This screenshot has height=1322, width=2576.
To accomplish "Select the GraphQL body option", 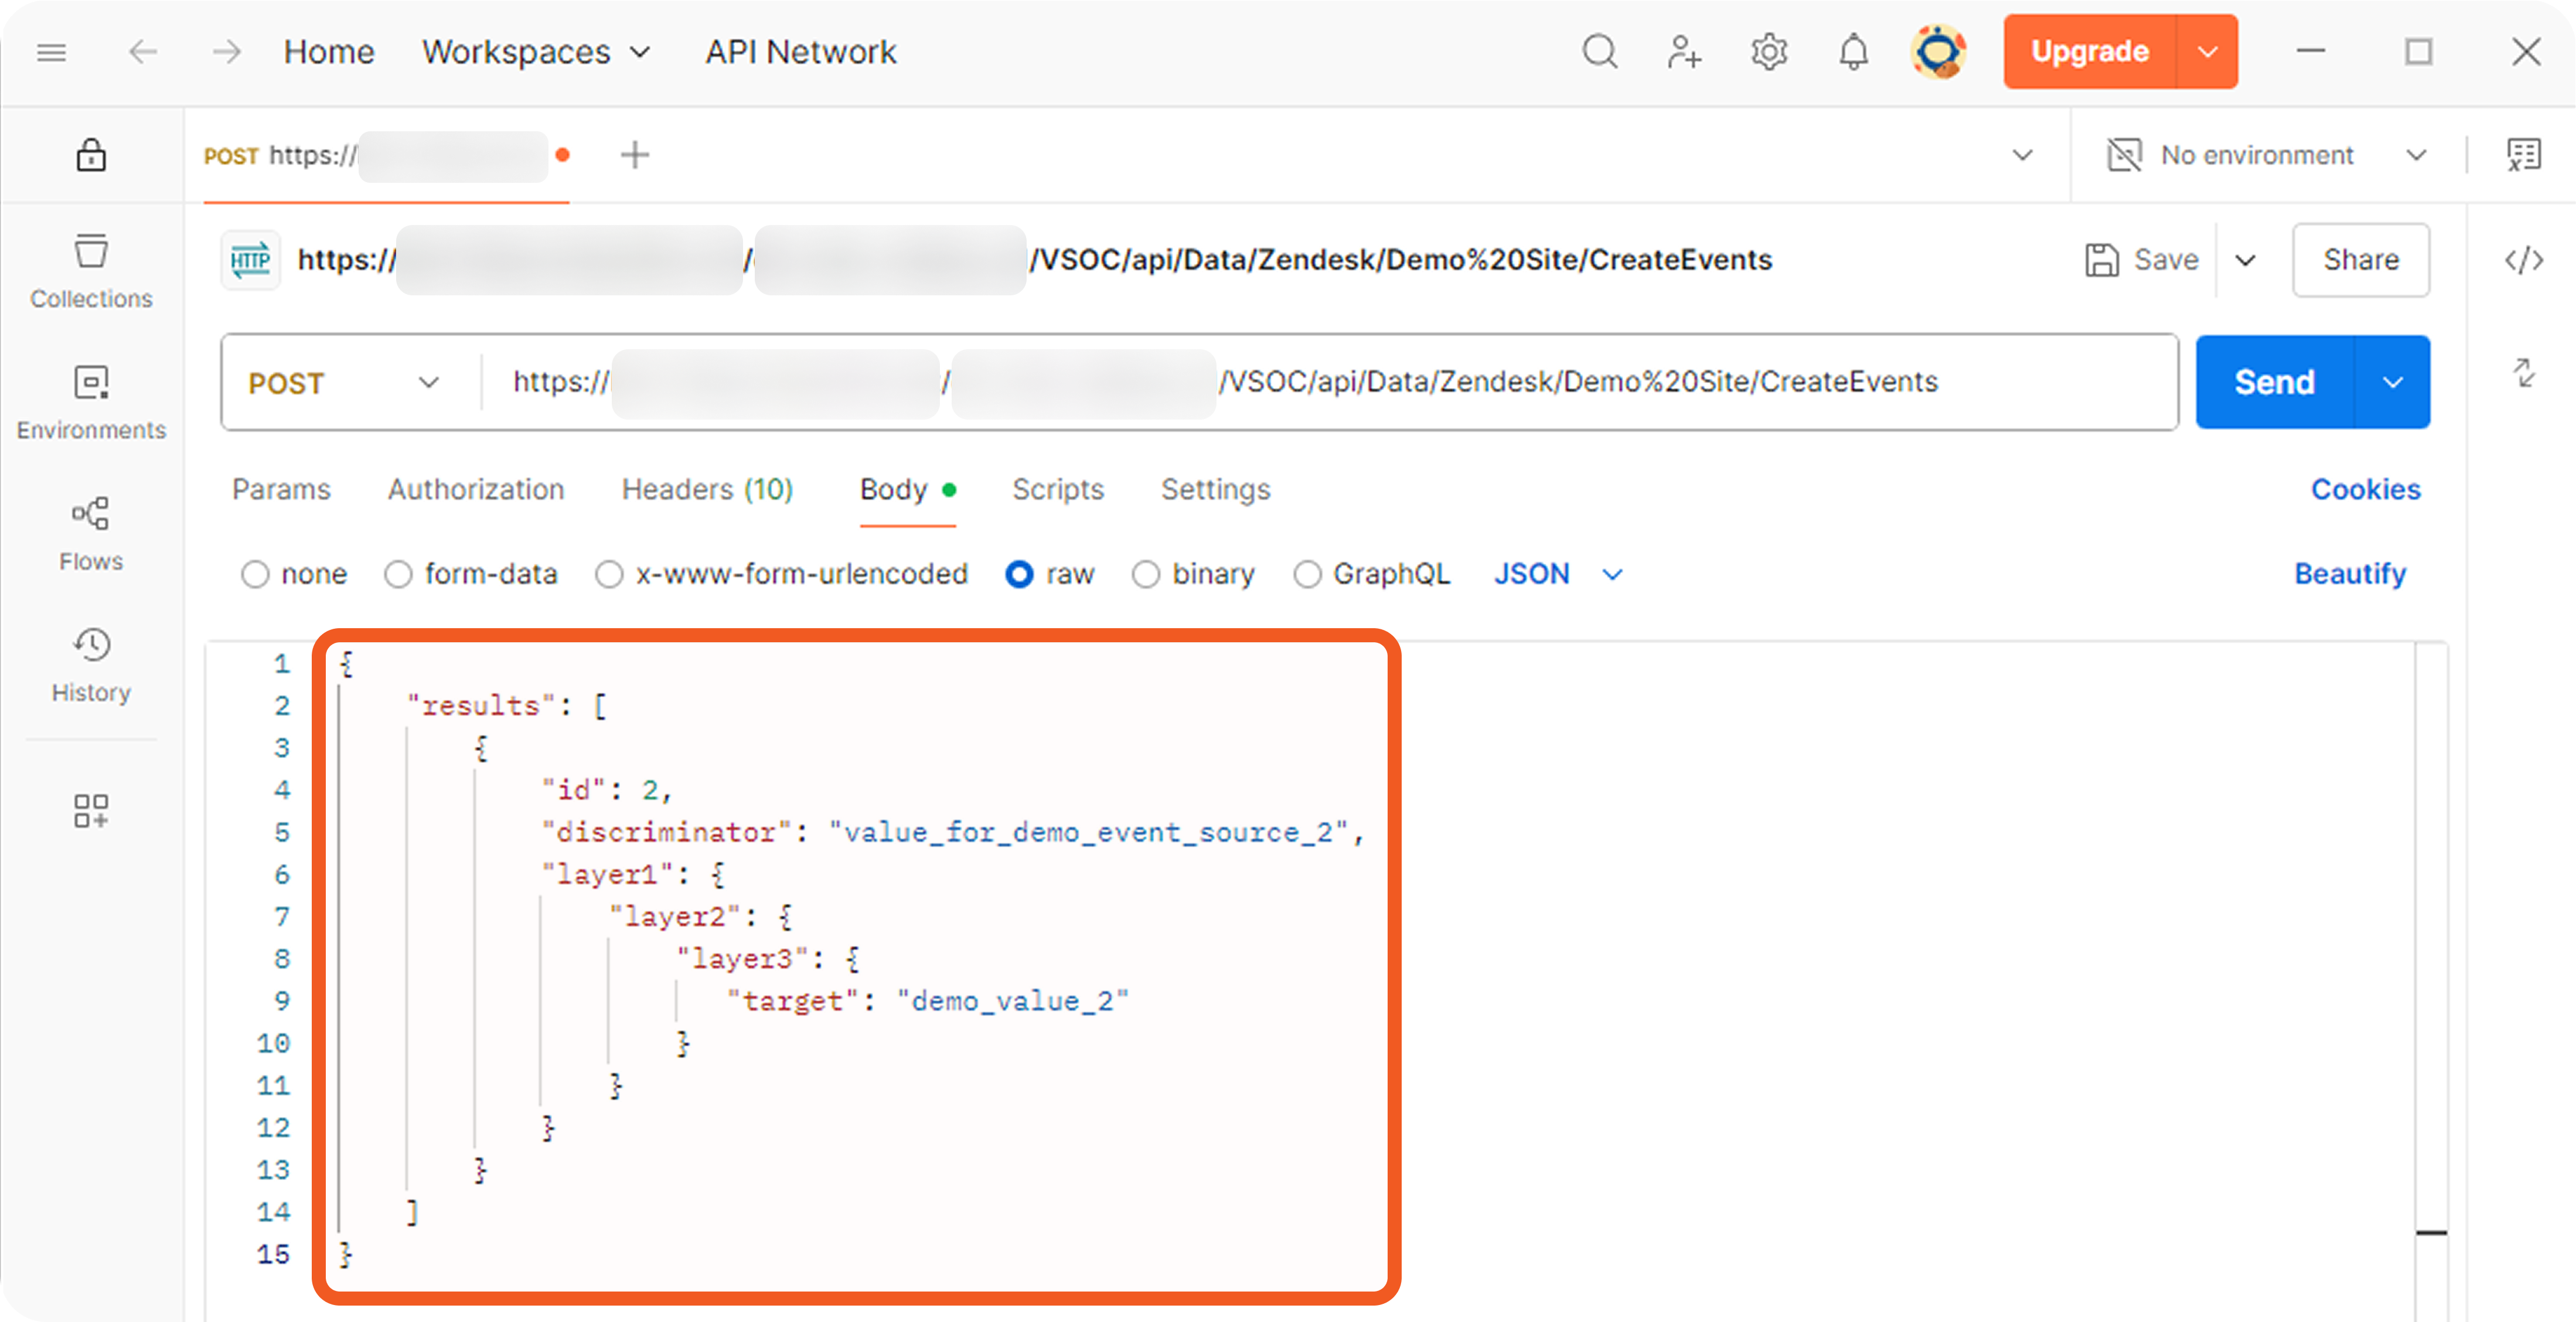I will click(1307, 574).
